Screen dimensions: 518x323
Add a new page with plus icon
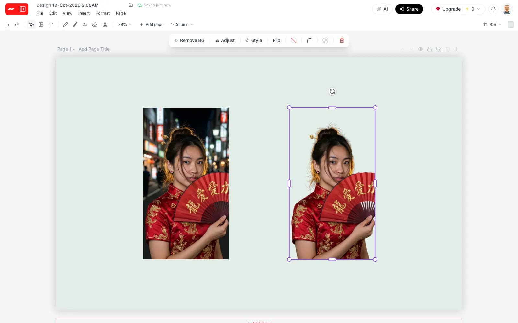tap(457, 49)
